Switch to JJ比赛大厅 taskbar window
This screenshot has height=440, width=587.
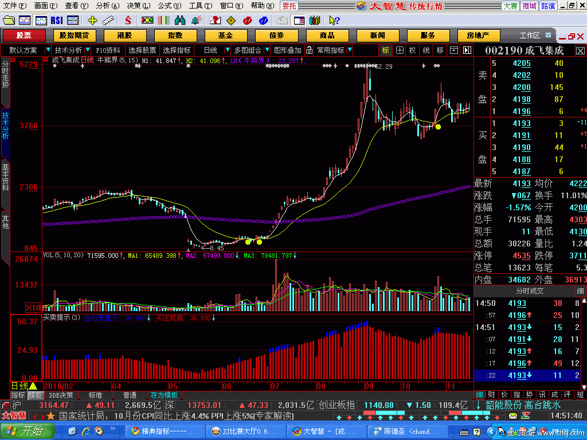(x=245, y=431)
